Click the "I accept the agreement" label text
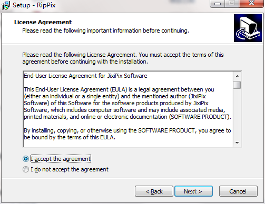 [x=61, y=159]
